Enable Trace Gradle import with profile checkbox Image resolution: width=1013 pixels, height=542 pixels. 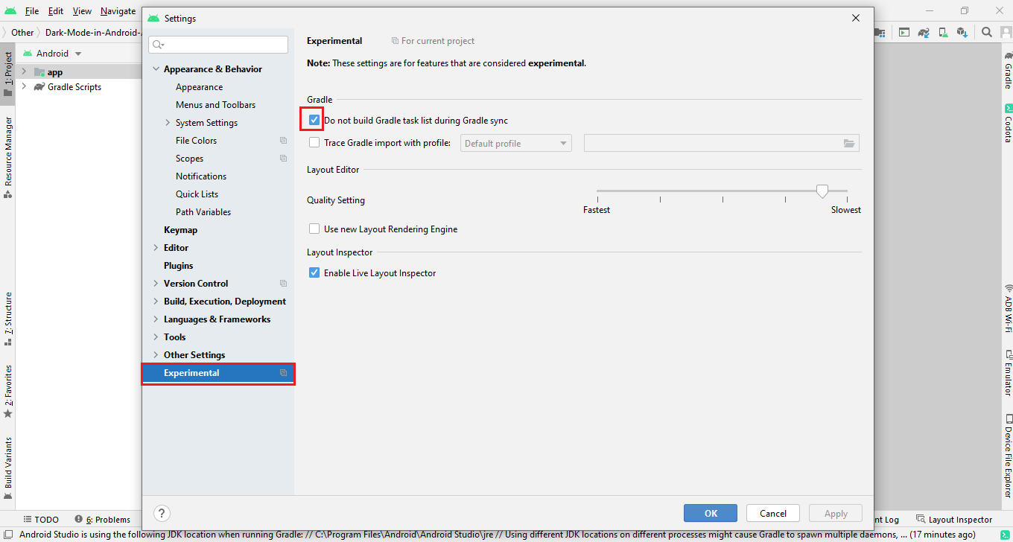pos(314,143)
